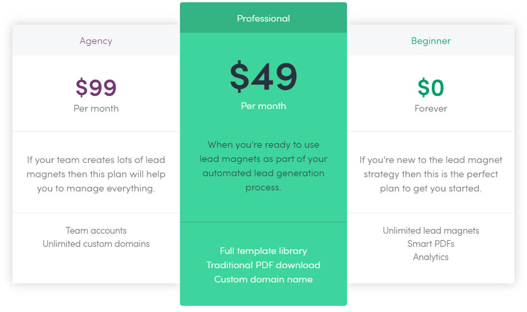Click 'Full template library' on Professional plan
The height and width of the screenshot is (312, 527).
(x=263, y=251)
